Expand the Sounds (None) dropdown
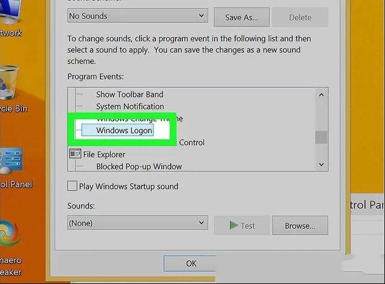Viewport: 385px width, 284px height. 138,223
